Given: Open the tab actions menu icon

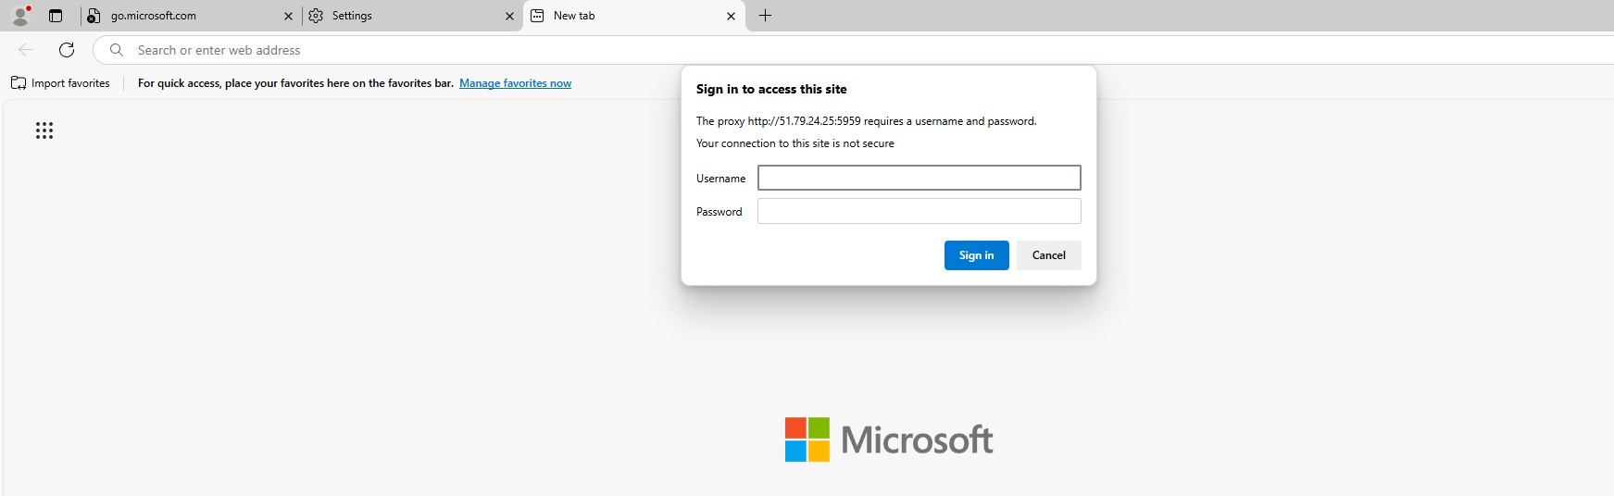Looking at the screenshot, I should tap(56, 16).
